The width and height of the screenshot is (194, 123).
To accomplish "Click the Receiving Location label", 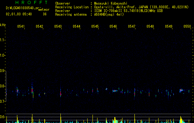I will [72, 7].
